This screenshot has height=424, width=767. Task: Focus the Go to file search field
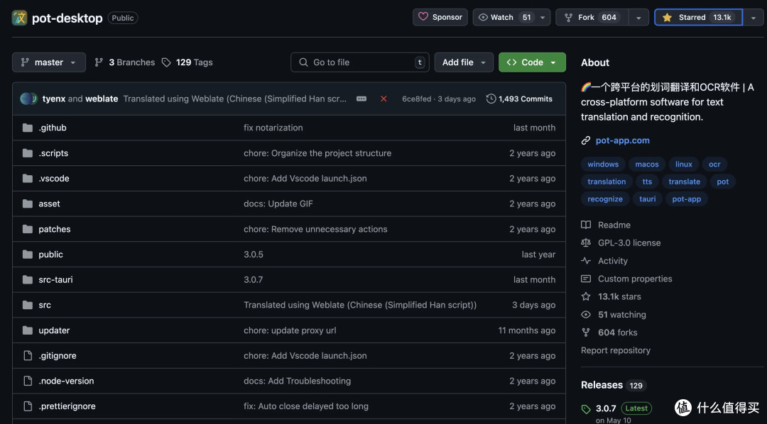[x=359, y=62]
